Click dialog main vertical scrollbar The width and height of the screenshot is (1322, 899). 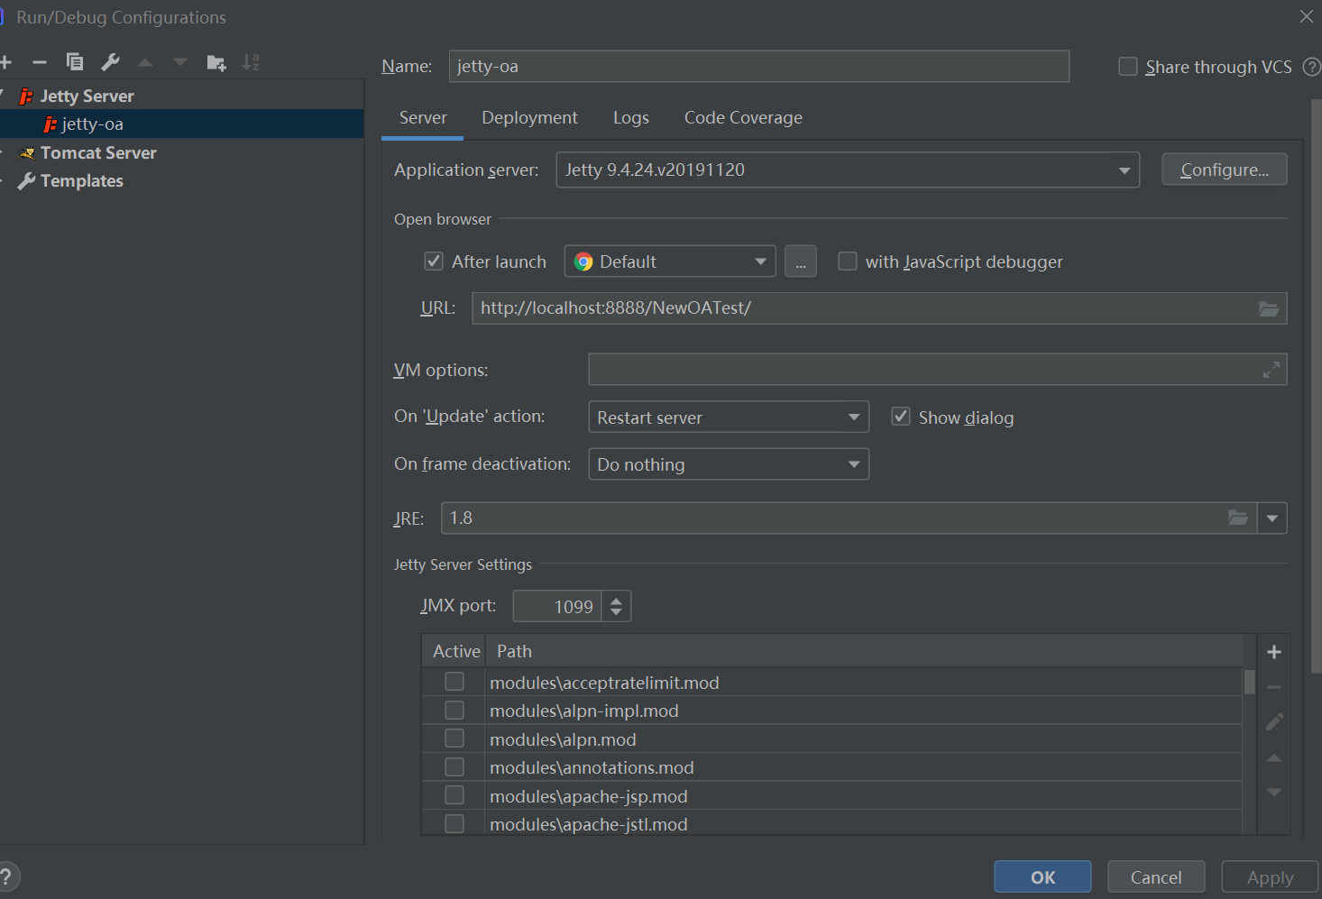[x=1316, y=385]
